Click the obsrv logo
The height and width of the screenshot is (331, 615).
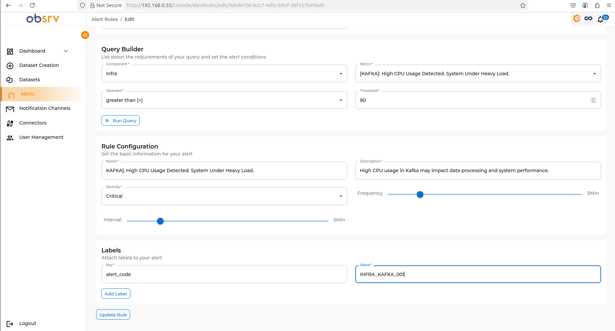click(43, 18)
